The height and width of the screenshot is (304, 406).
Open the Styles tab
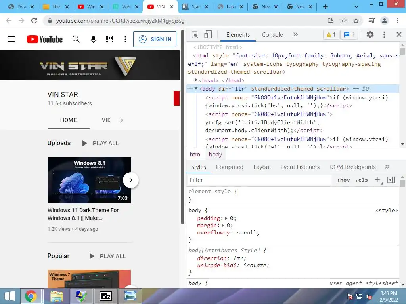point(199,167)
